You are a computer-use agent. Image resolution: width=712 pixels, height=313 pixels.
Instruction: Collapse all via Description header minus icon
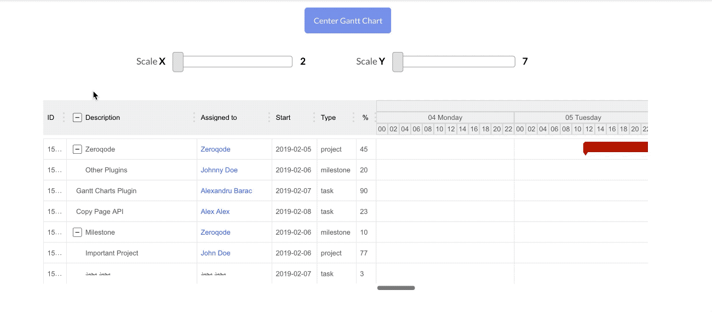click(x=77, y=118)
